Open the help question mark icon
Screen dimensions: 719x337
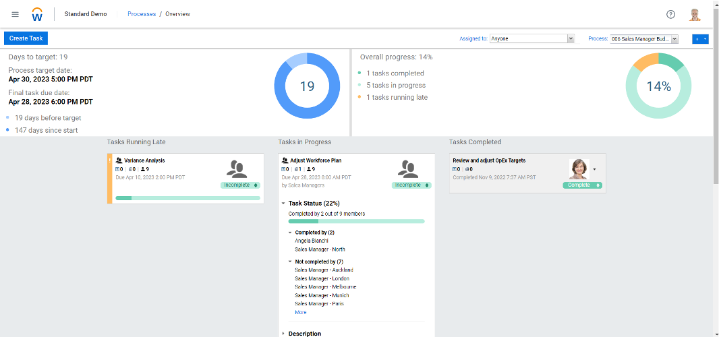[x=670, y=14]
